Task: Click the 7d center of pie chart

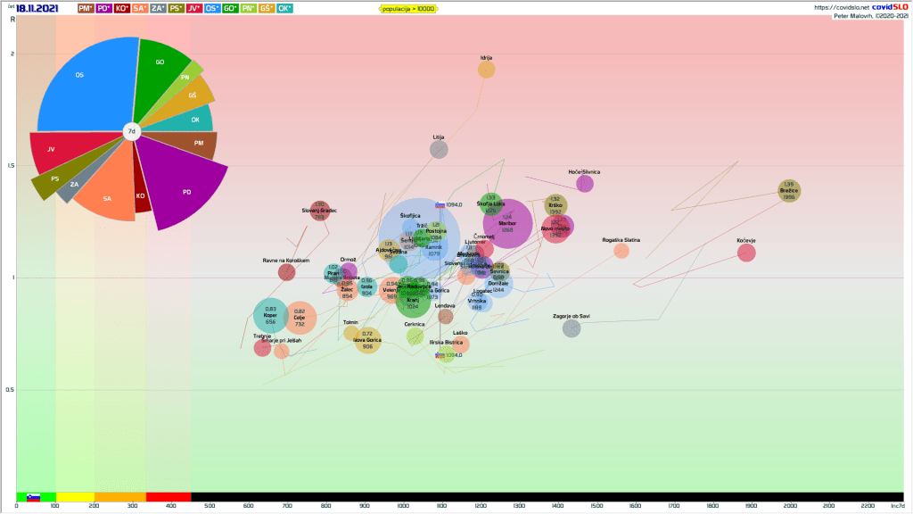Action: coord(132,132)
